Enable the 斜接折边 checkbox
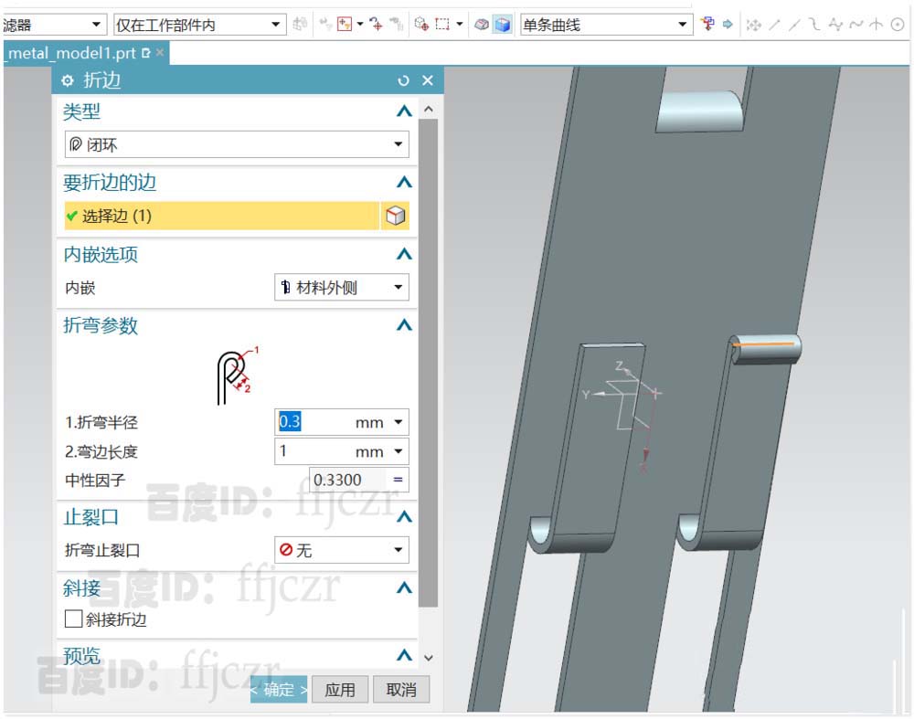This screenshot has width=914, height=719. click(73, 619)
